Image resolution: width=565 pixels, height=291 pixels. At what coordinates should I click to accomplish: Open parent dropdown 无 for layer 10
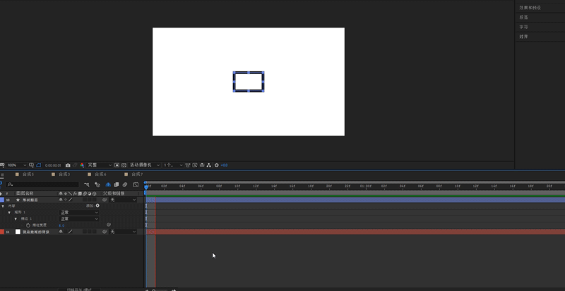(123, 199)
